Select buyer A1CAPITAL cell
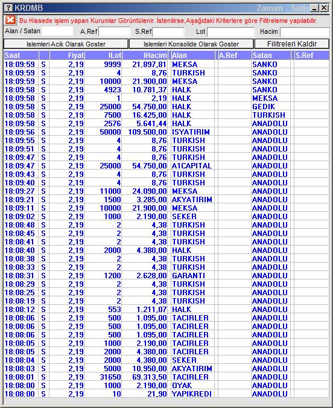 click(192, 166)
